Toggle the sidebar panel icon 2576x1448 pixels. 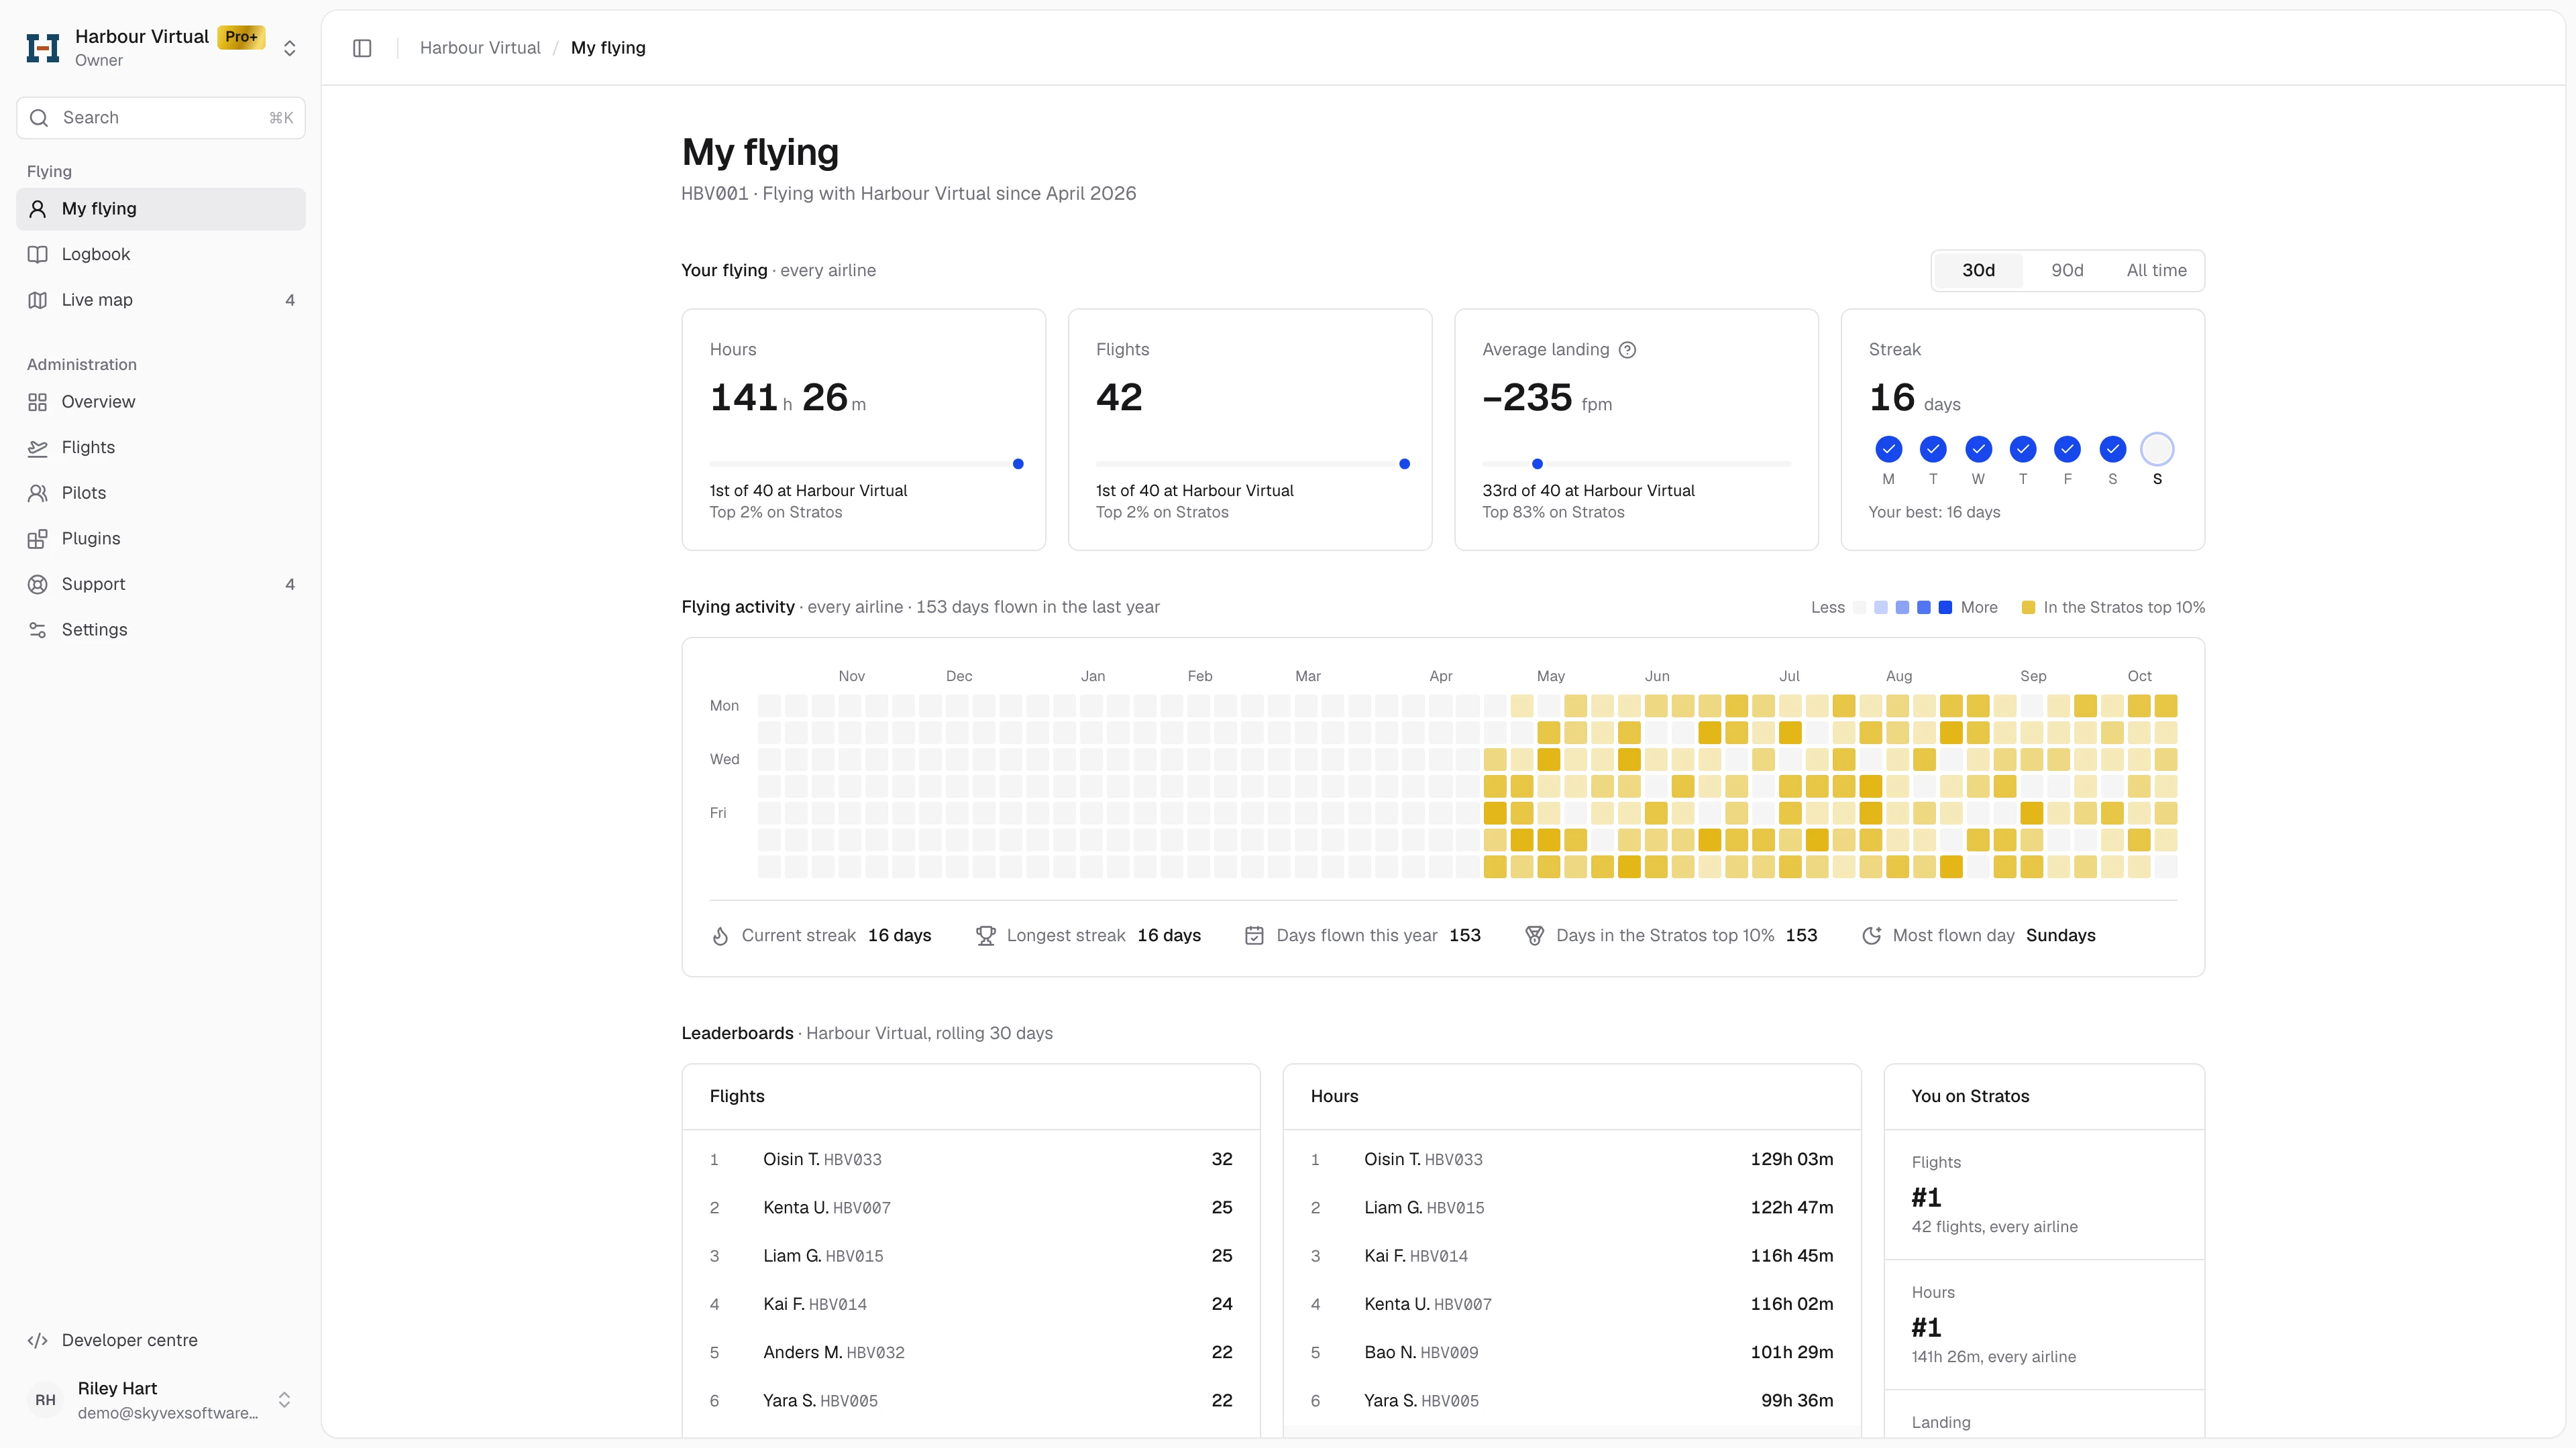(362, 48)
